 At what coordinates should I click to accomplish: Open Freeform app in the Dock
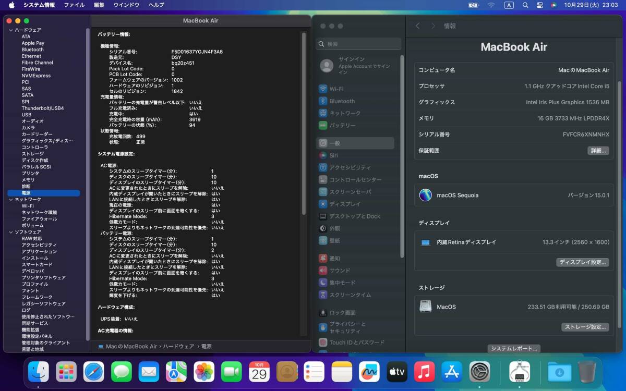pyautogui.click(x=370, y=372)
